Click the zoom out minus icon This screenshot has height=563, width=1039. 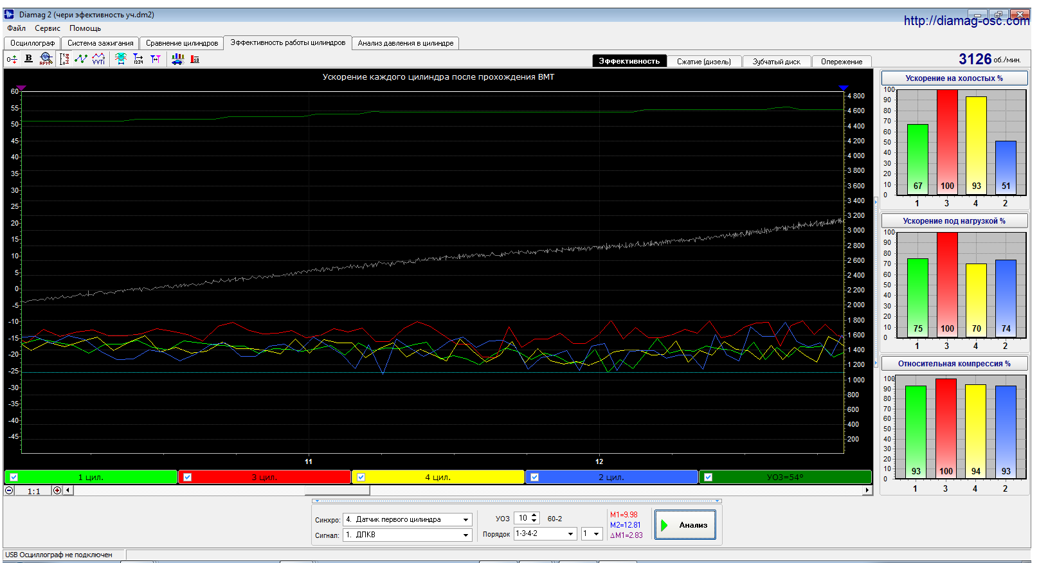(9, 490)
